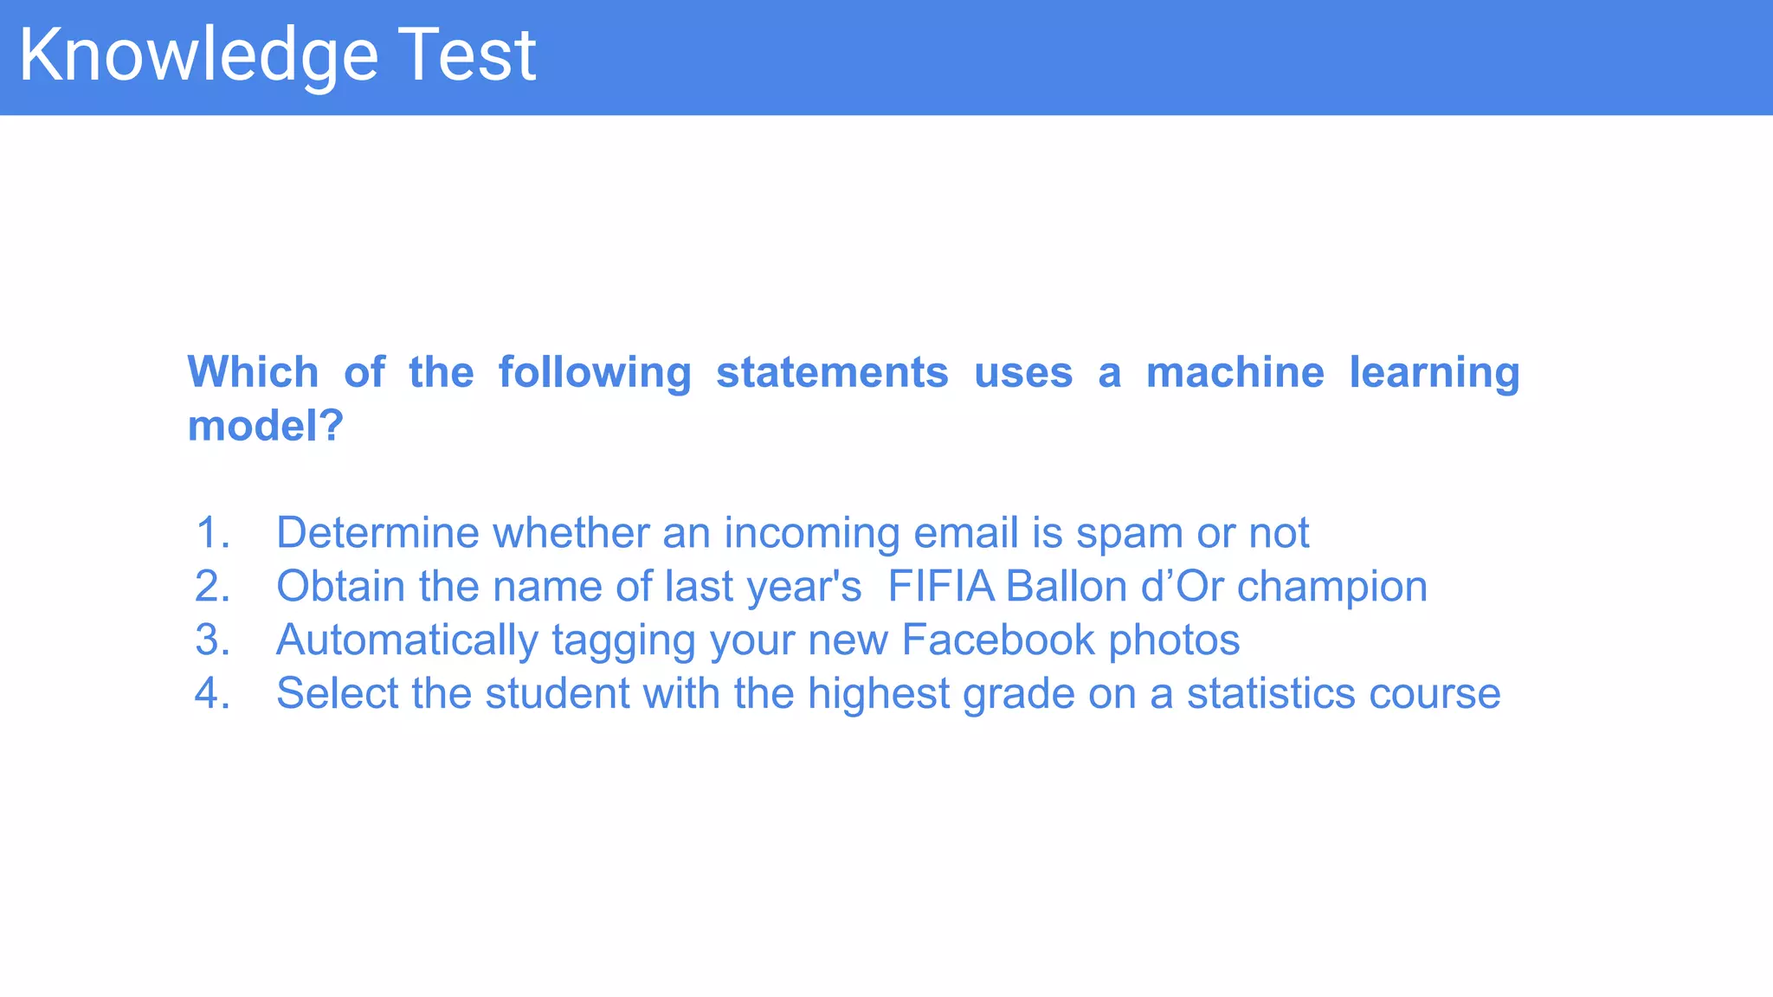
Task: Click the word "Determine" in option one
Action: pos(377,532)
